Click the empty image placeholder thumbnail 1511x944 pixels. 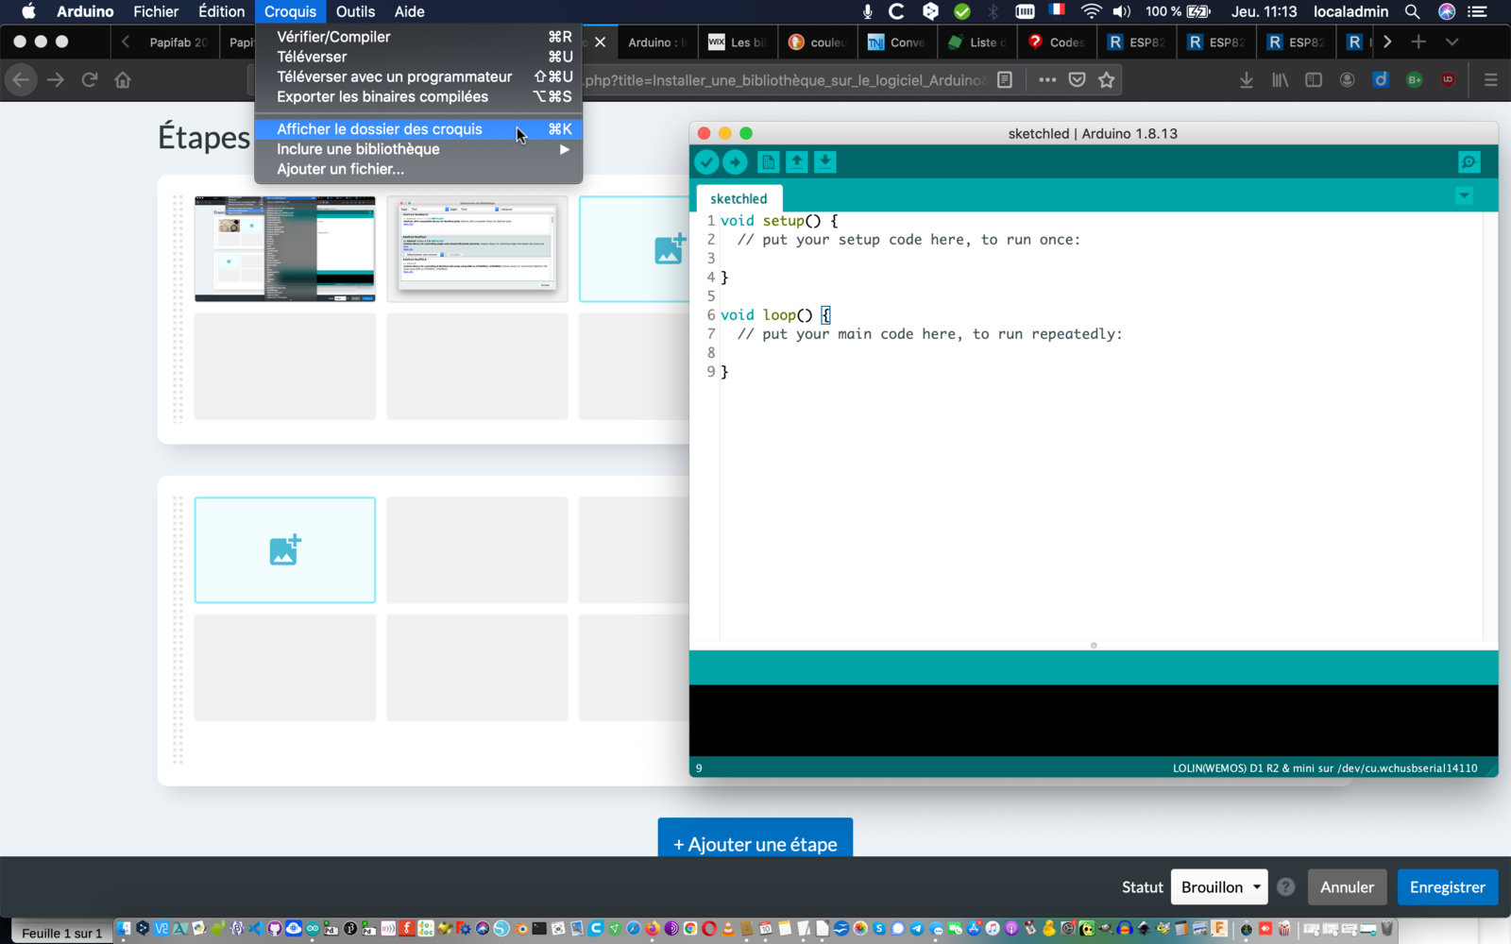284,549
